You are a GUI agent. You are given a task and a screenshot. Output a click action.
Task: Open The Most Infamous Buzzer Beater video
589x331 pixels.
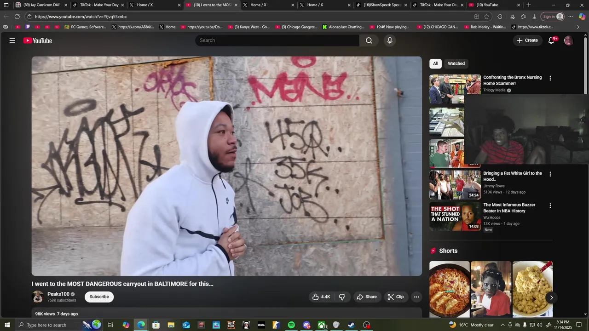(x=509, y=208)
